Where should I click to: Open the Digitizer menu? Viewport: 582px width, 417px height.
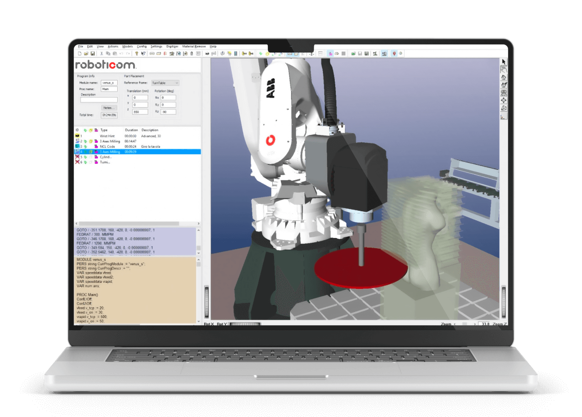tap(172, 47)
